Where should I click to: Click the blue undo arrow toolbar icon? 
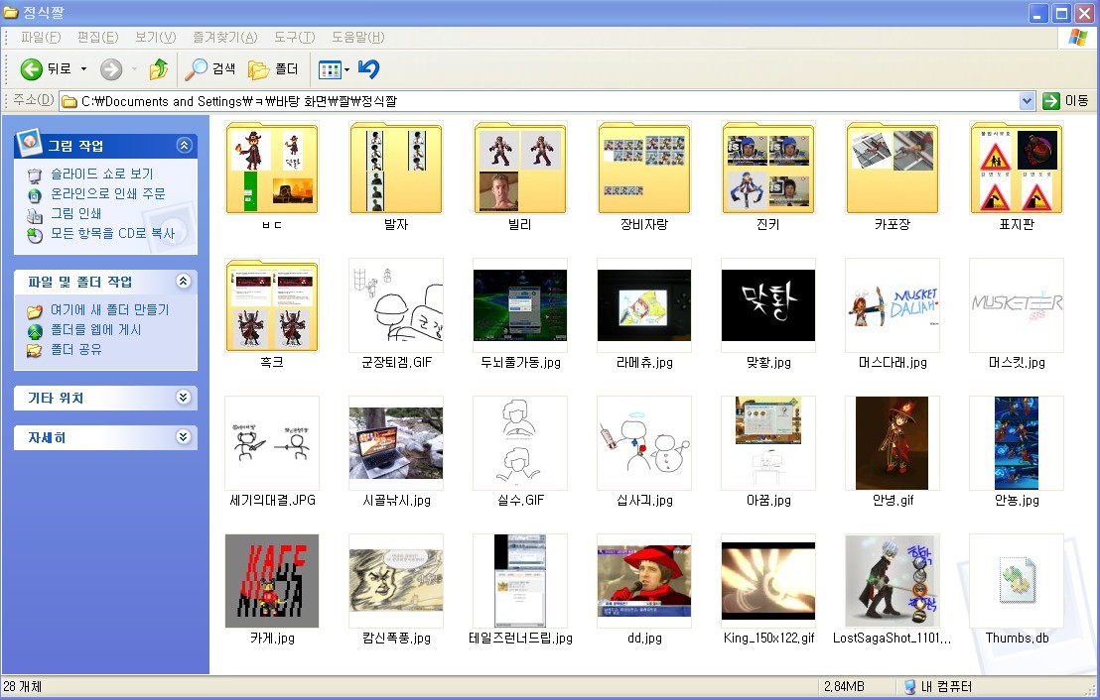pos(369,68)
